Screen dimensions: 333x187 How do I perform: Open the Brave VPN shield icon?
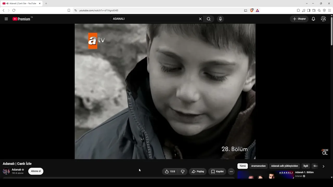324,10
